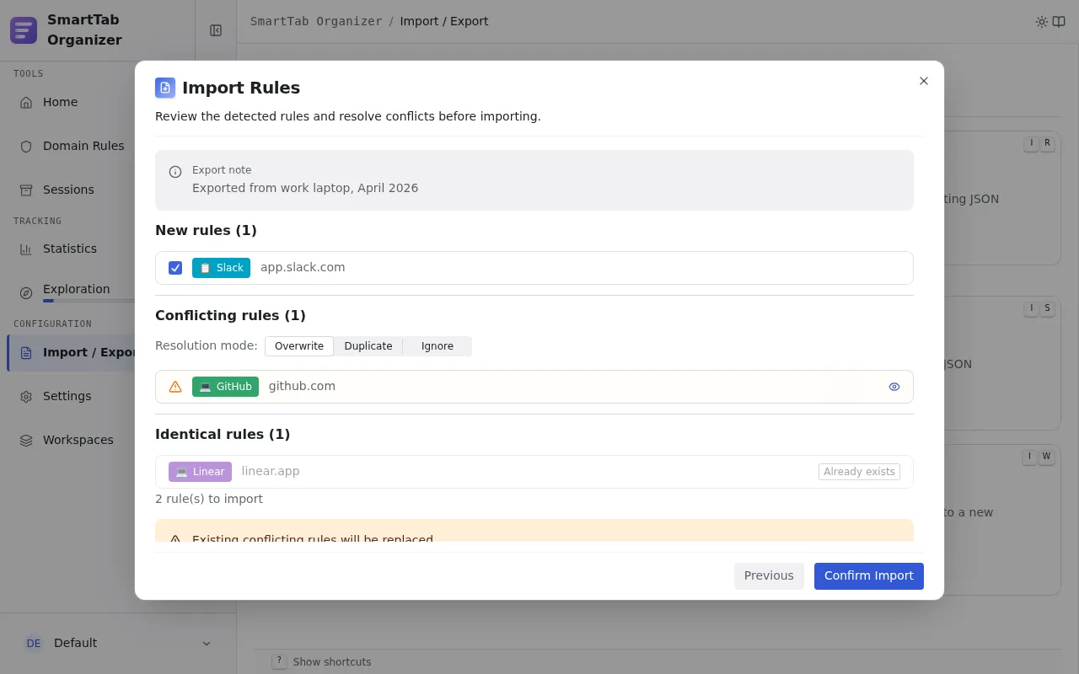This screenshot has width=1079, height=674.
Task: Close the Import Rules dialog
Action: pos(924,81)
